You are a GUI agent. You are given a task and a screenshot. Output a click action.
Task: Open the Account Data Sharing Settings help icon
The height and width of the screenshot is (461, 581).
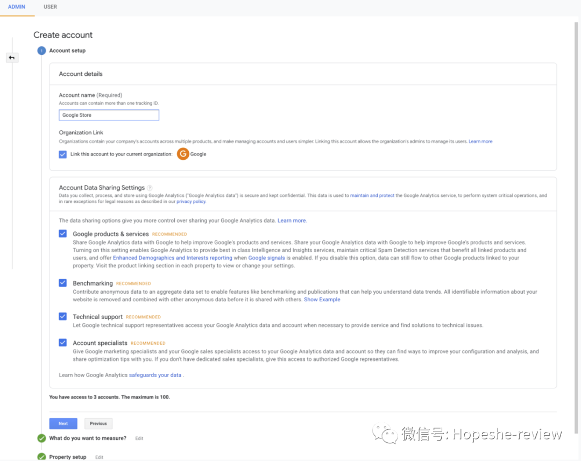[150, 187]
